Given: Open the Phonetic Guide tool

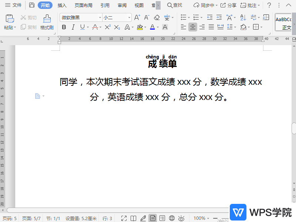Looking at the screenshot, I should click(x=166, y=17).
